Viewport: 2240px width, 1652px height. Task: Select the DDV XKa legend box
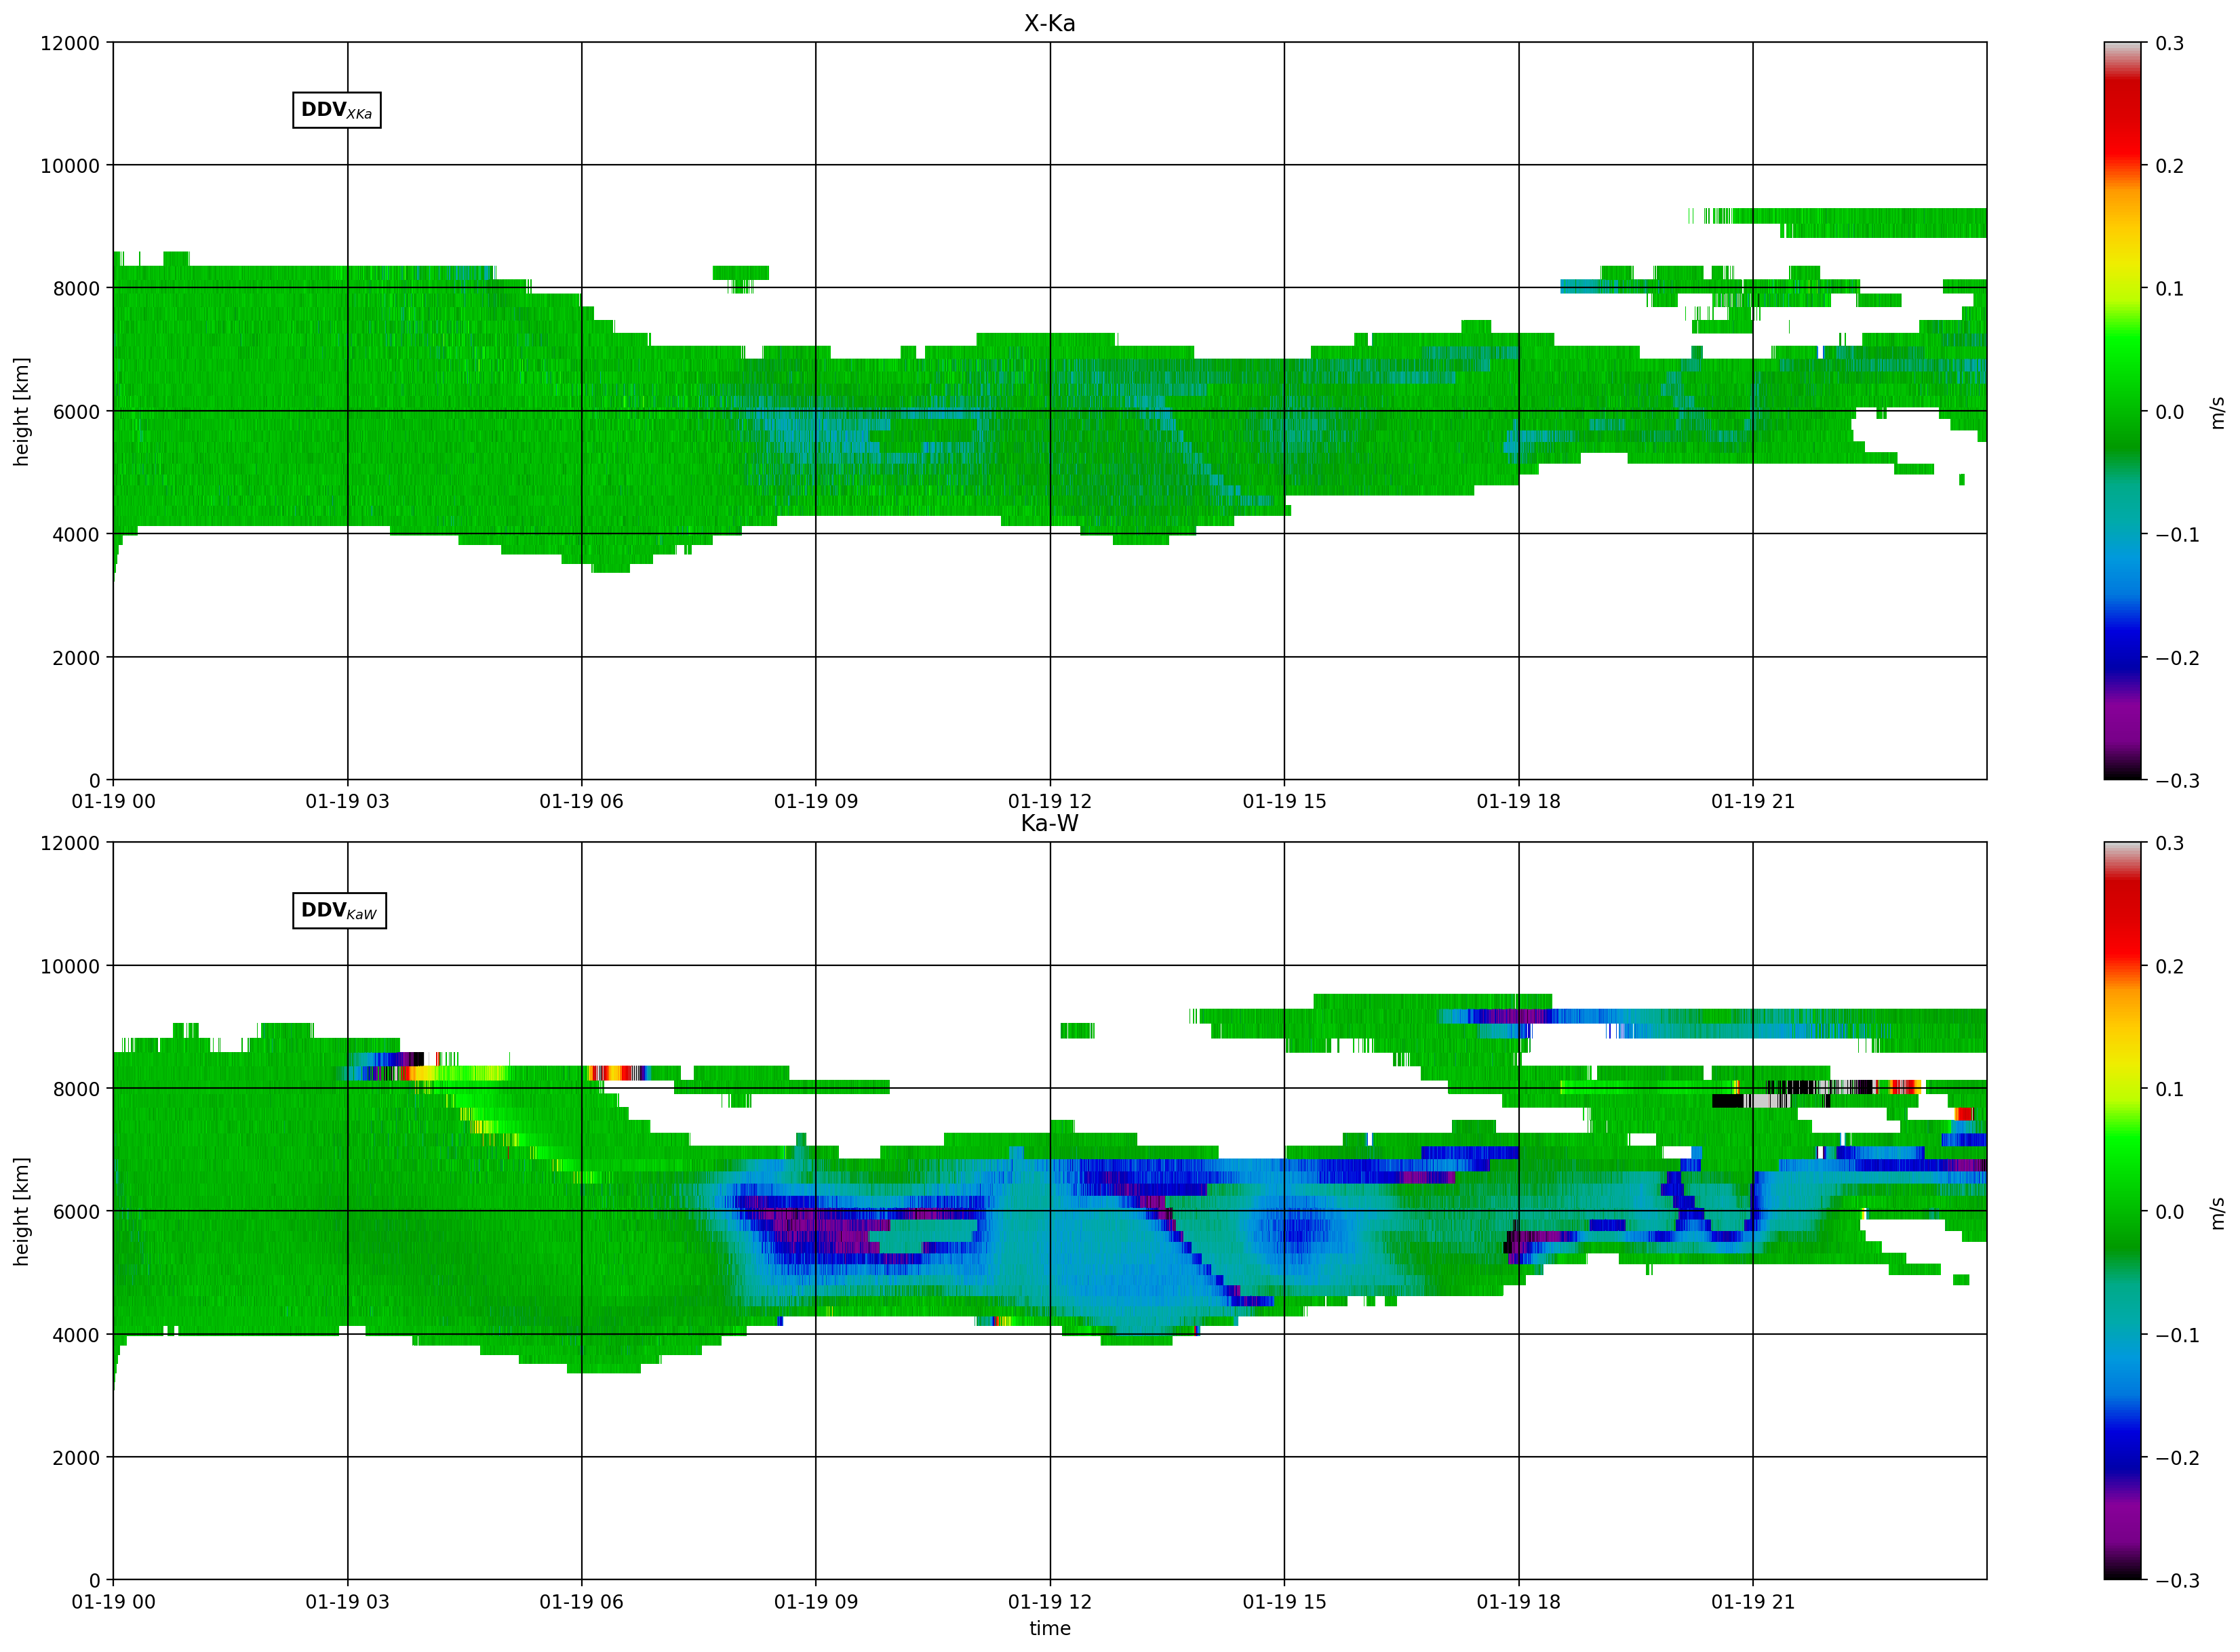(336, 110)
